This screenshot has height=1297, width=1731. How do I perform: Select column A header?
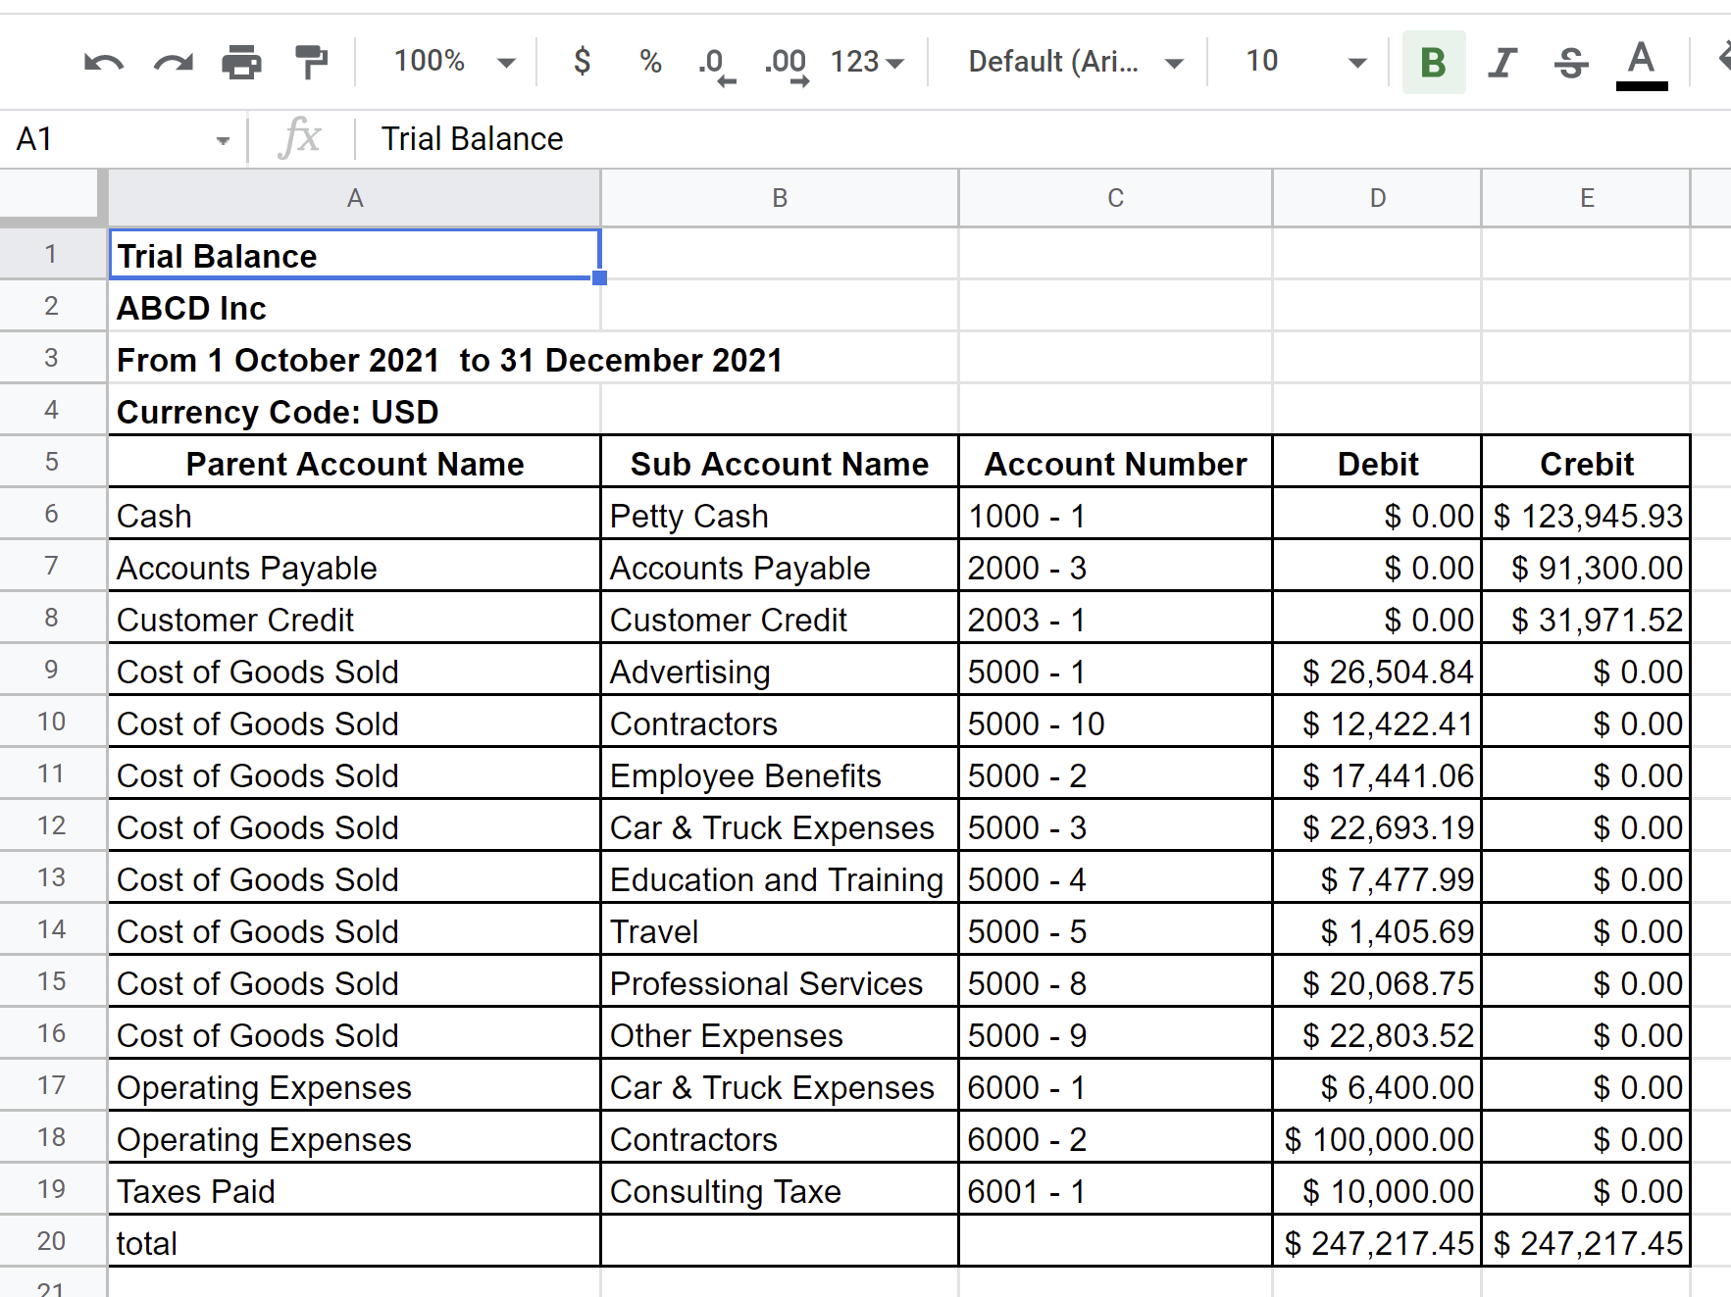tap(354, 198)
